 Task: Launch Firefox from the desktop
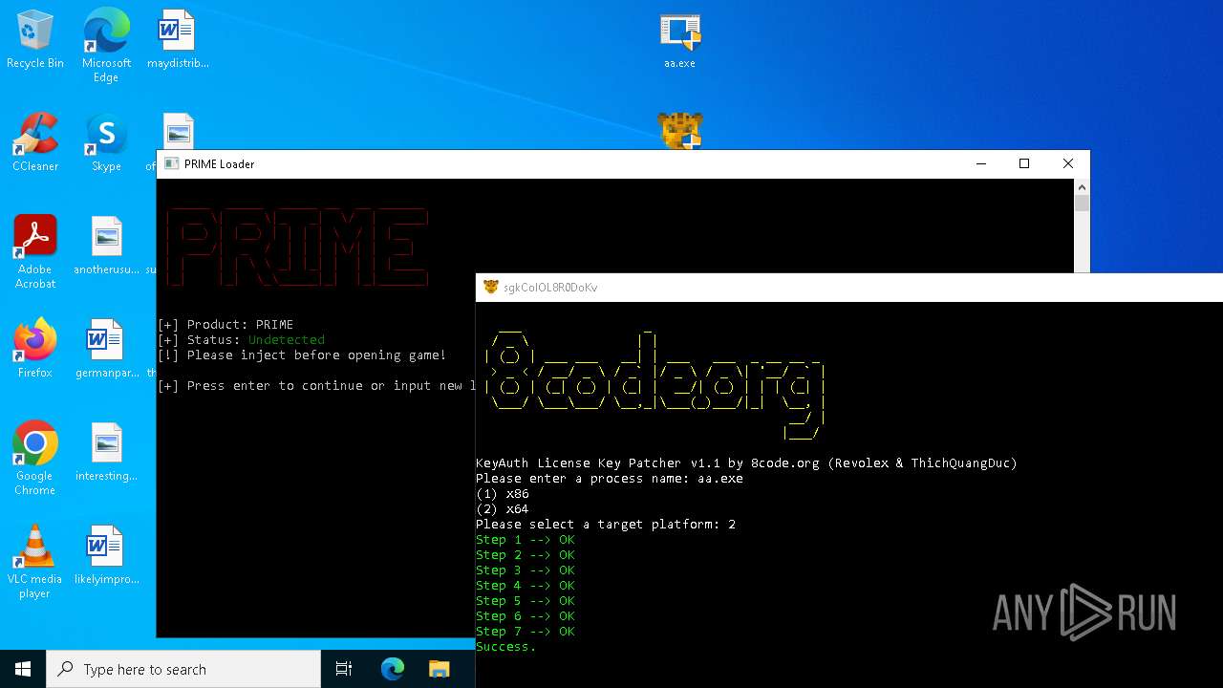(35, 350)
